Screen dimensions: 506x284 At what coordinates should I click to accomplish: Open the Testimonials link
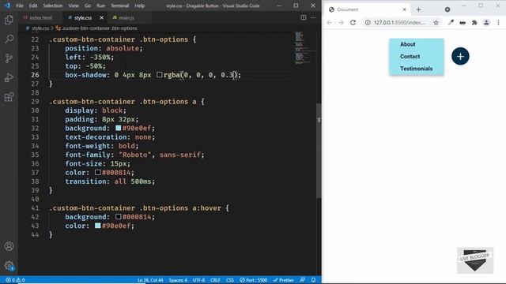(417, 69)
